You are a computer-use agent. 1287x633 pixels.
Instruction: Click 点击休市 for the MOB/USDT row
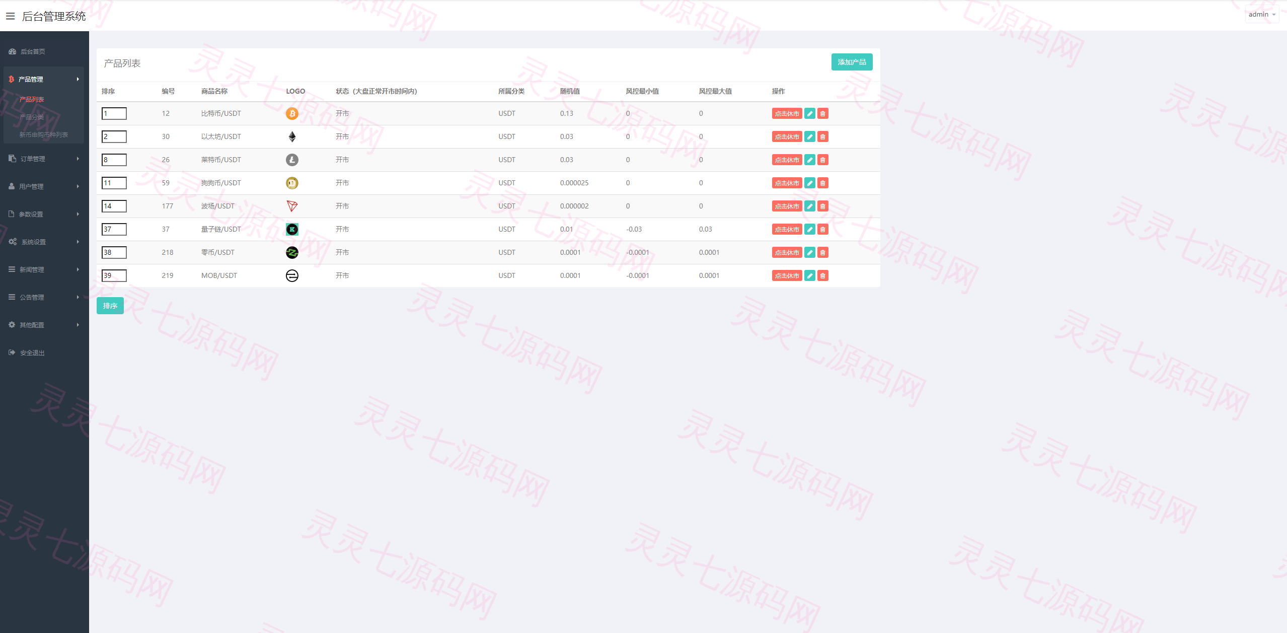pyautogui.click(x=787, y=275)
